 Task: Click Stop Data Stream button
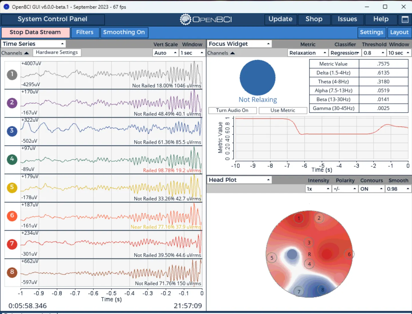(35, 32)
